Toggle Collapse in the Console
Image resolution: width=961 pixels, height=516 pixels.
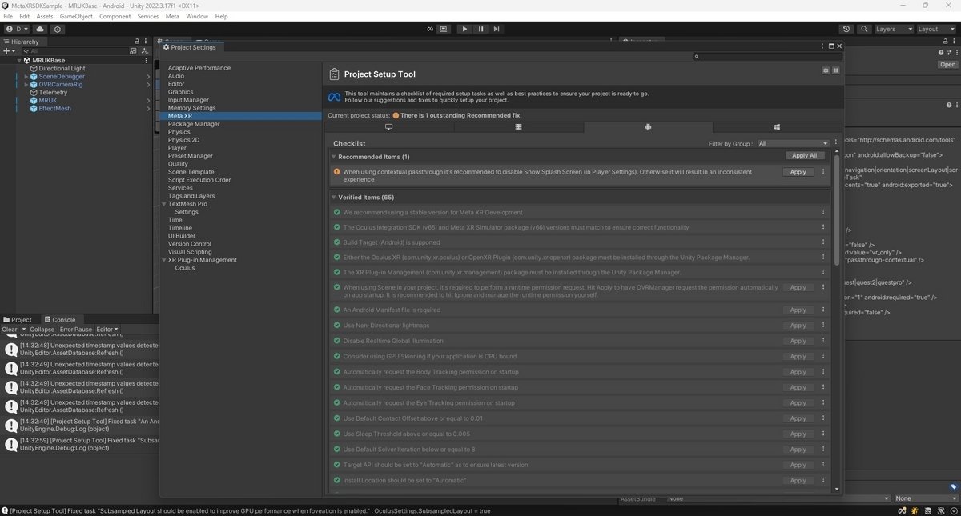42,330
